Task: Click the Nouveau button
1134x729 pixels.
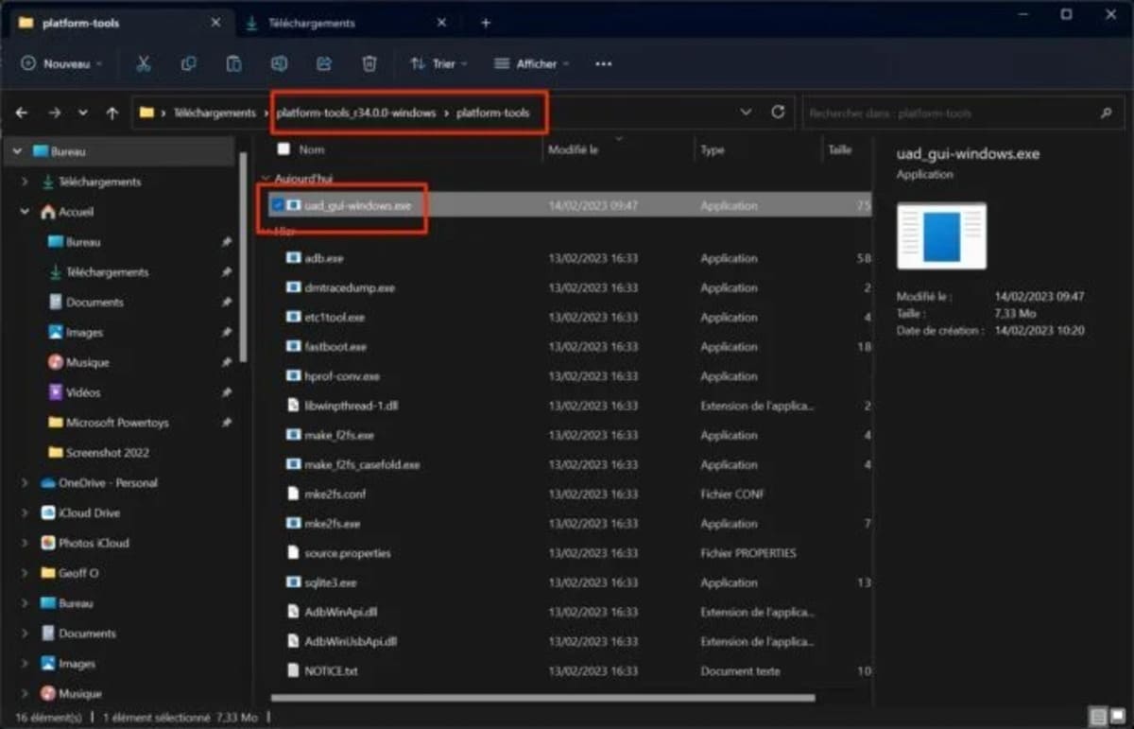Action: coord(61,63)
